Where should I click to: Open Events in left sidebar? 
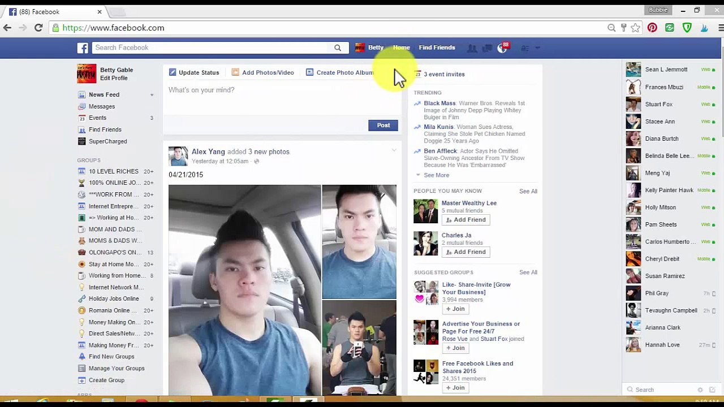coord(97,118)
